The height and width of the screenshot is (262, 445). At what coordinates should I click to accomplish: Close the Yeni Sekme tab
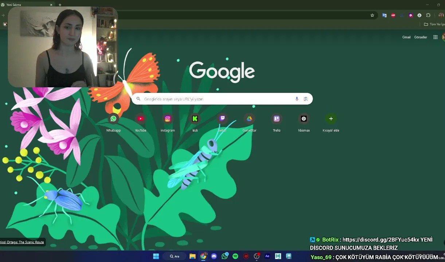(51, 5)
